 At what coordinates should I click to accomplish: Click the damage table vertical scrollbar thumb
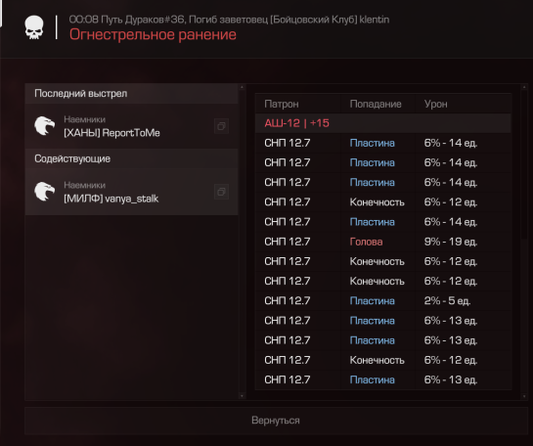click(524, 164)
